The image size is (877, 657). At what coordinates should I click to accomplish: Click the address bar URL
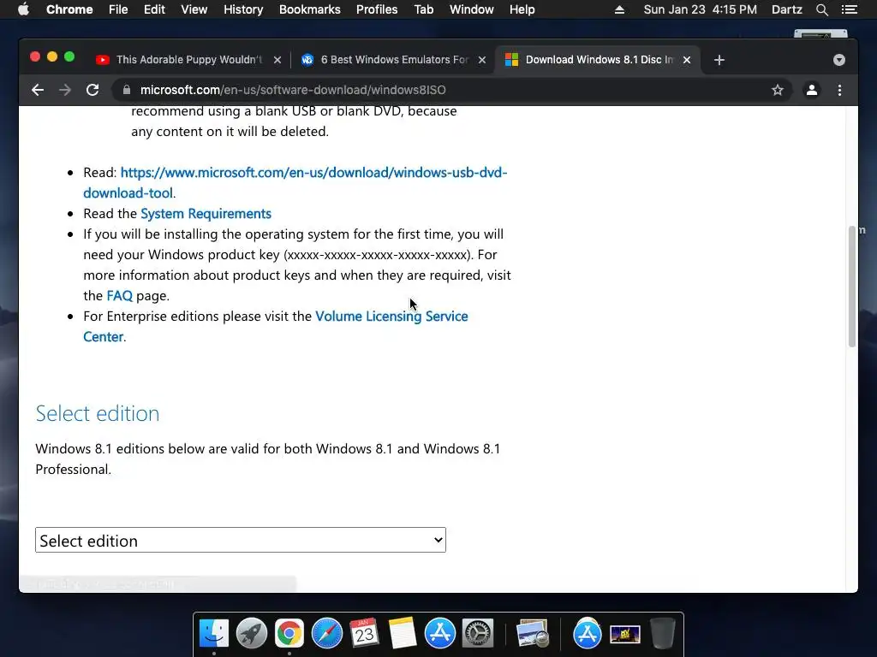click(293, 90)
